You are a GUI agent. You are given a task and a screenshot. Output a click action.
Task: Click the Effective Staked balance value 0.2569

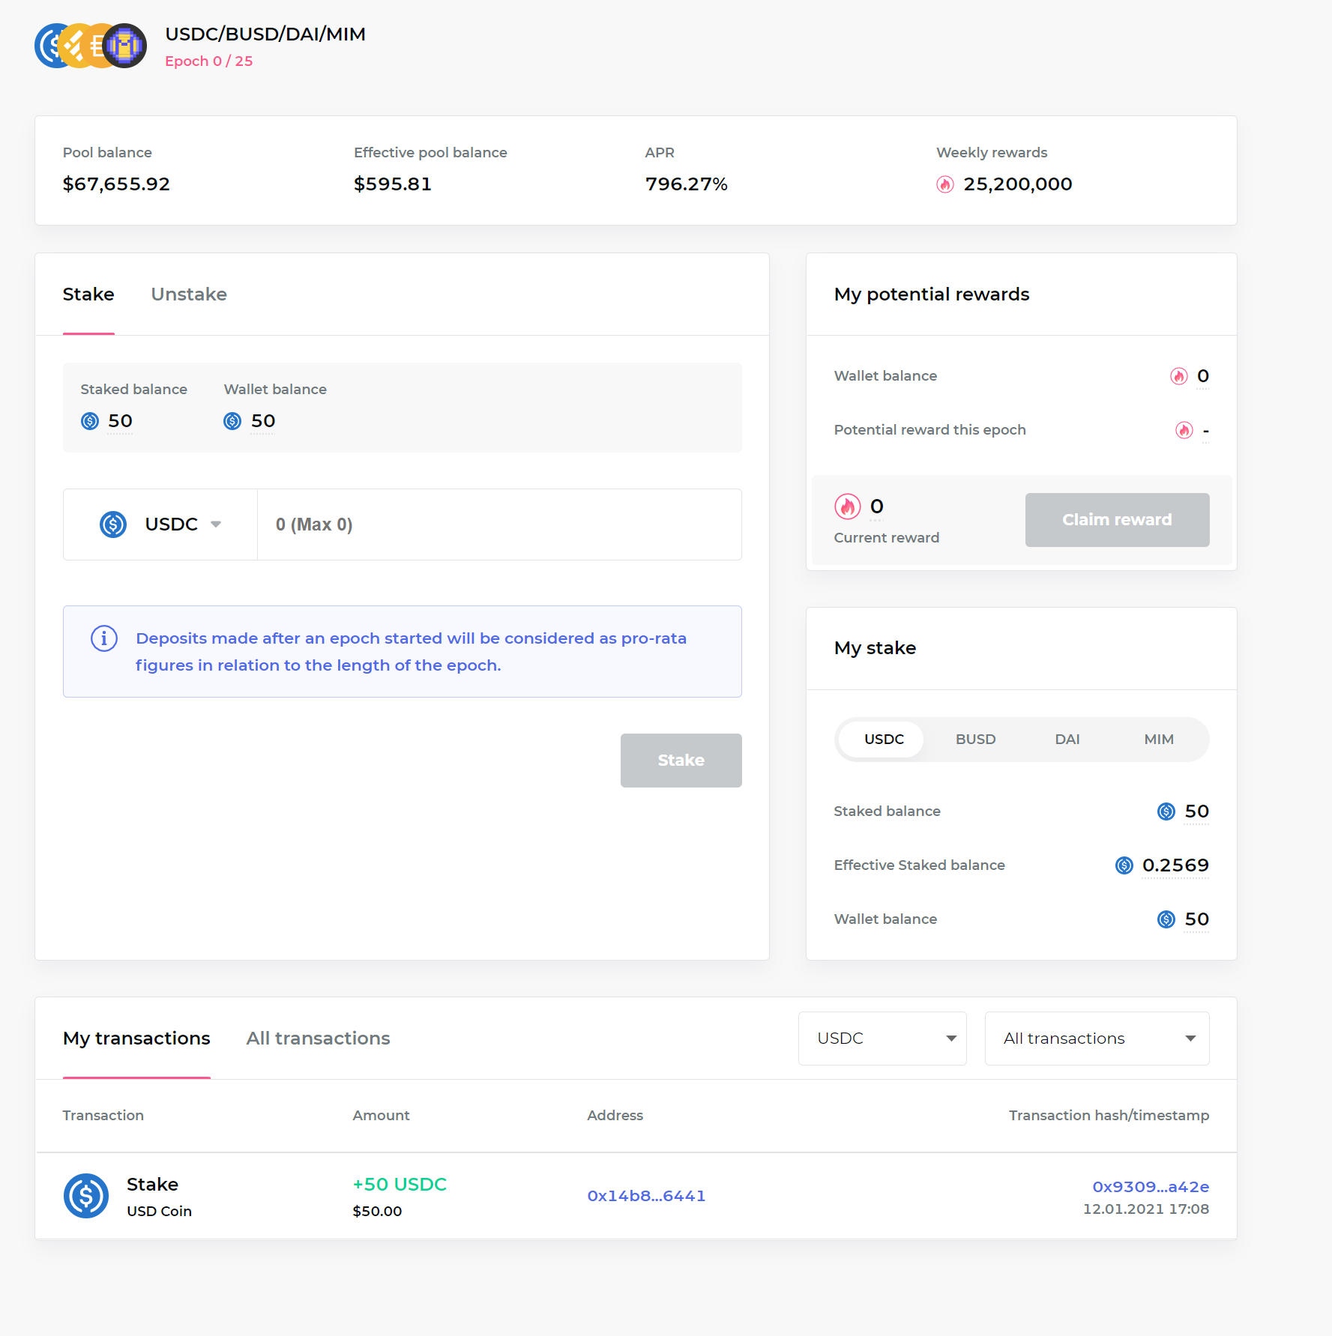1175,865
